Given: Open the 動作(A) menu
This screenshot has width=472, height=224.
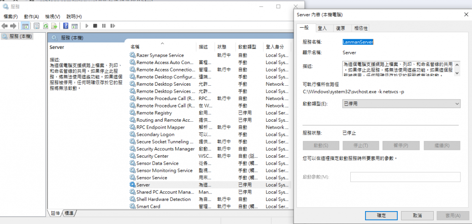Looking at the screenshot, I should [x=32, y=16].
